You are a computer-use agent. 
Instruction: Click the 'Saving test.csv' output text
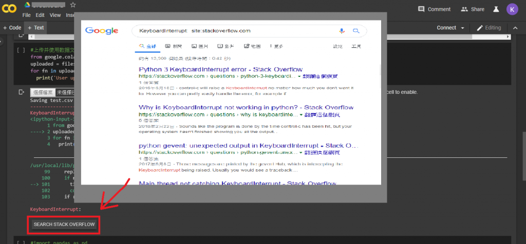(x=52, y=100)
